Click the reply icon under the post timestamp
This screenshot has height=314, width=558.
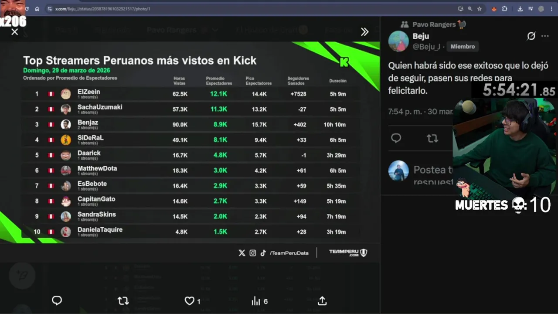396,138
